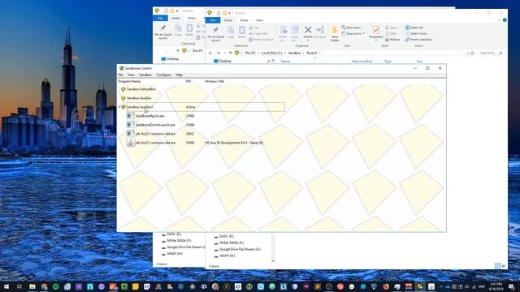
Task: Open the Configure menu in Sandboxie Control
Action: pos(163,75)
